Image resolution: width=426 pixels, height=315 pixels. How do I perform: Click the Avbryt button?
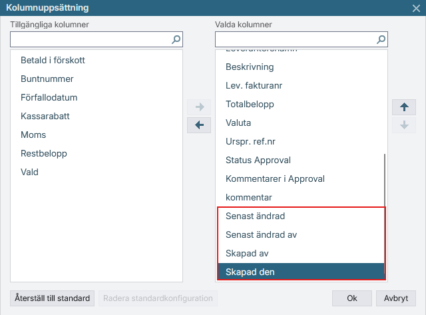[x=396, y=298]
